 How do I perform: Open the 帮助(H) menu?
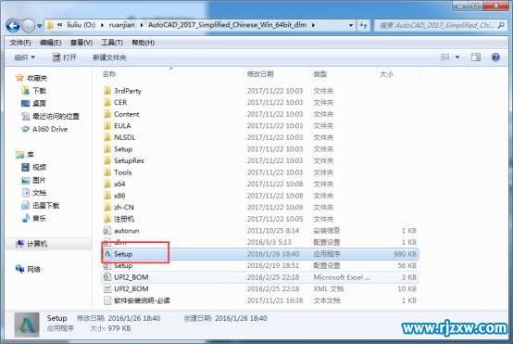point(143,43)
